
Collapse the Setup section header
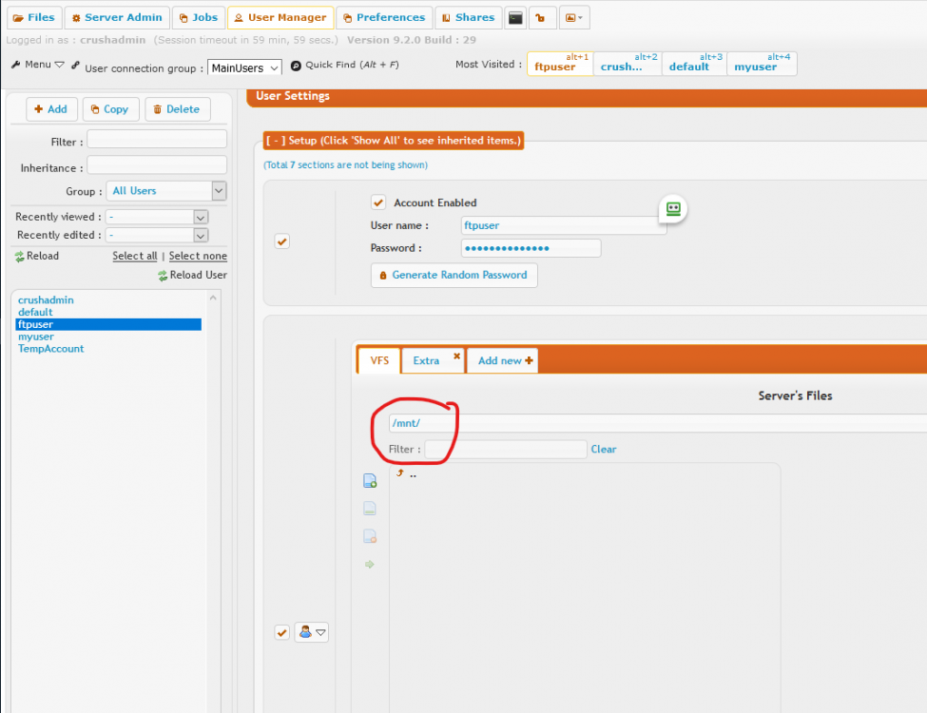click(394, 141)
